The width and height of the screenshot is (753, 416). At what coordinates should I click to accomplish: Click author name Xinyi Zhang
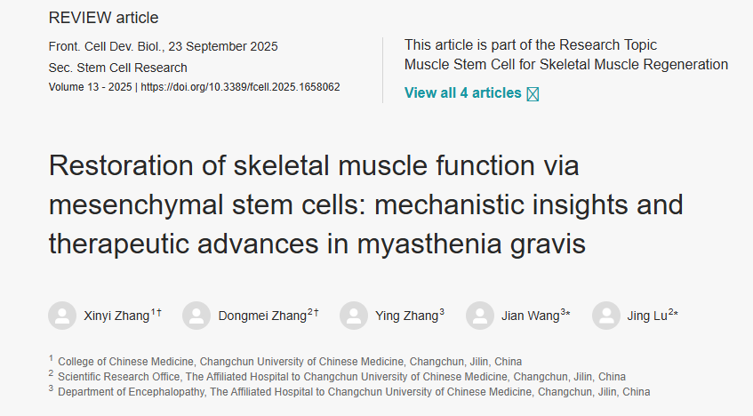(x=116, y=316)
